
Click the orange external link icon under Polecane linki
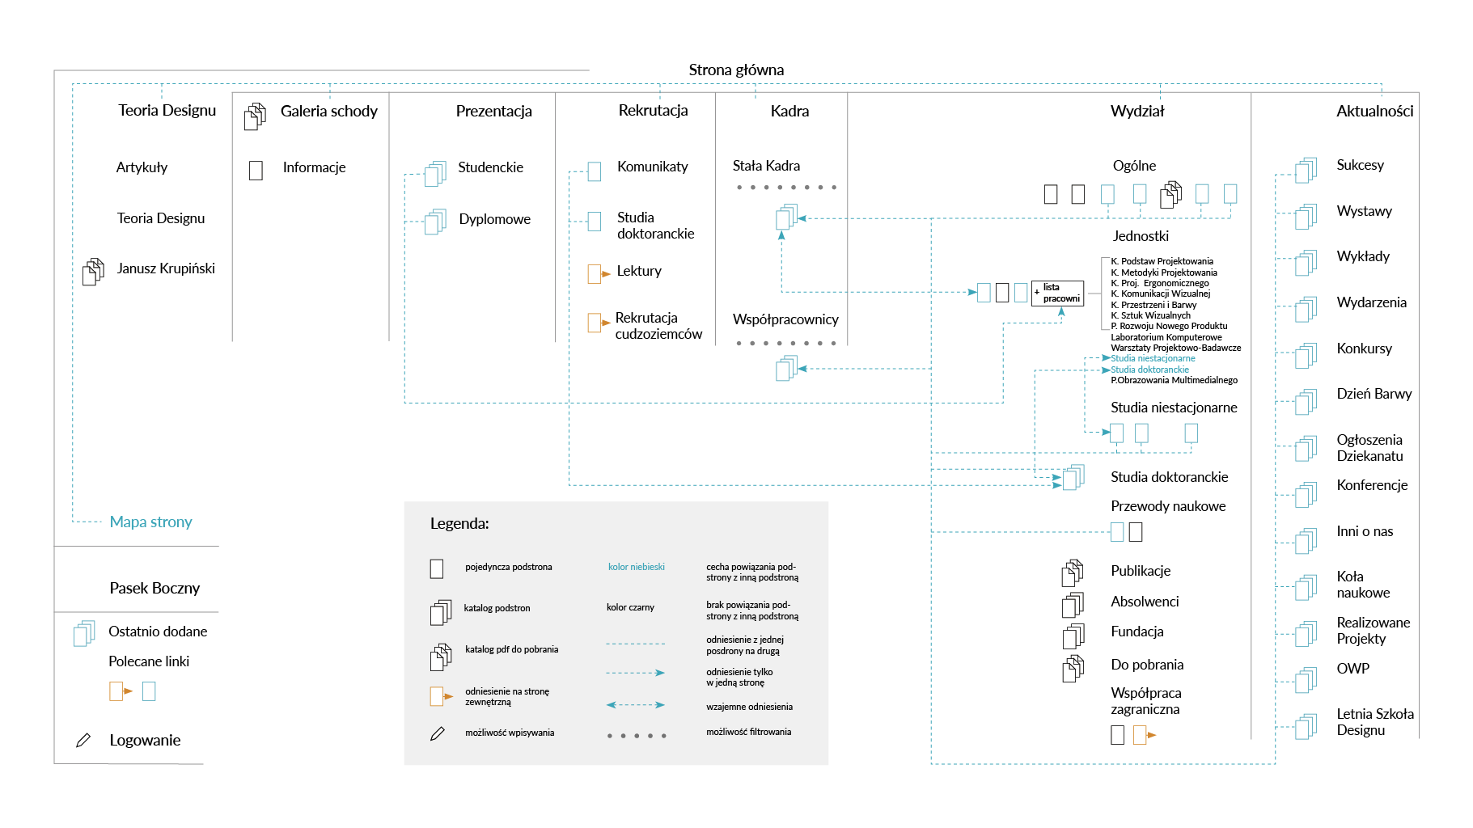[121, 691]
